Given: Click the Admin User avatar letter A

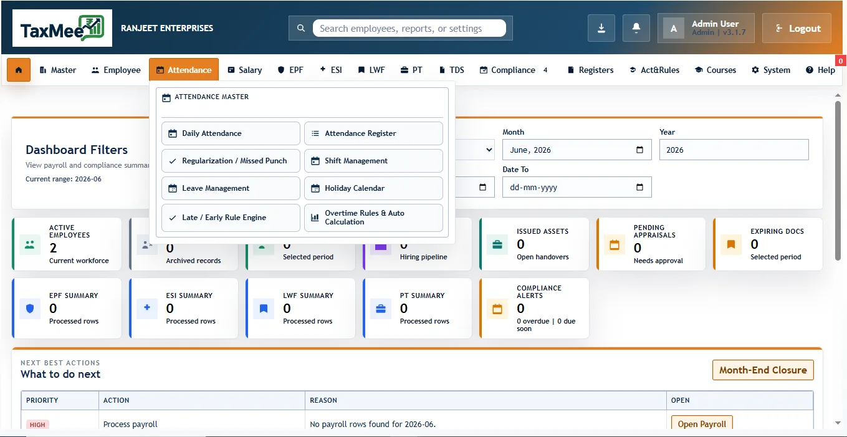Looking at the screenshot, I should pos(673,29).
